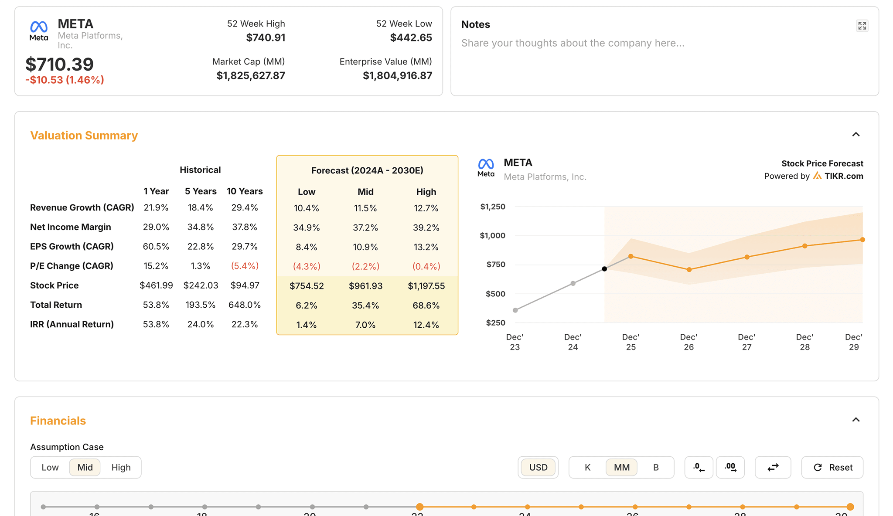893x516 pixels.
Task: Click the Meta logo in the header card
Action: coord(39,31)
